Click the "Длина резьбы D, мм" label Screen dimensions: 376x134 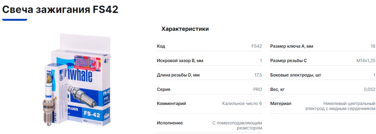[x=178, y=75]
